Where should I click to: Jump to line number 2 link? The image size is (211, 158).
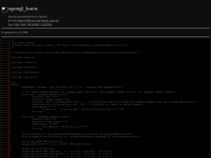6,43
